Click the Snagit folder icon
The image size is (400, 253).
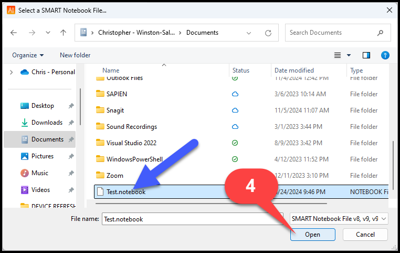pos(100,110)
